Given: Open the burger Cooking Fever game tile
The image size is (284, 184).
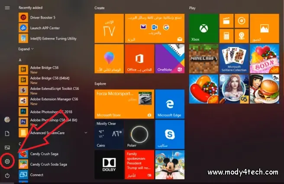Looking at the screenshot, I should coord(265,89).
